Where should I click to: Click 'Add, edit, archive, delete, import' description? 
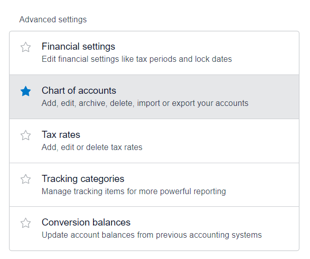tap(145, 103)
